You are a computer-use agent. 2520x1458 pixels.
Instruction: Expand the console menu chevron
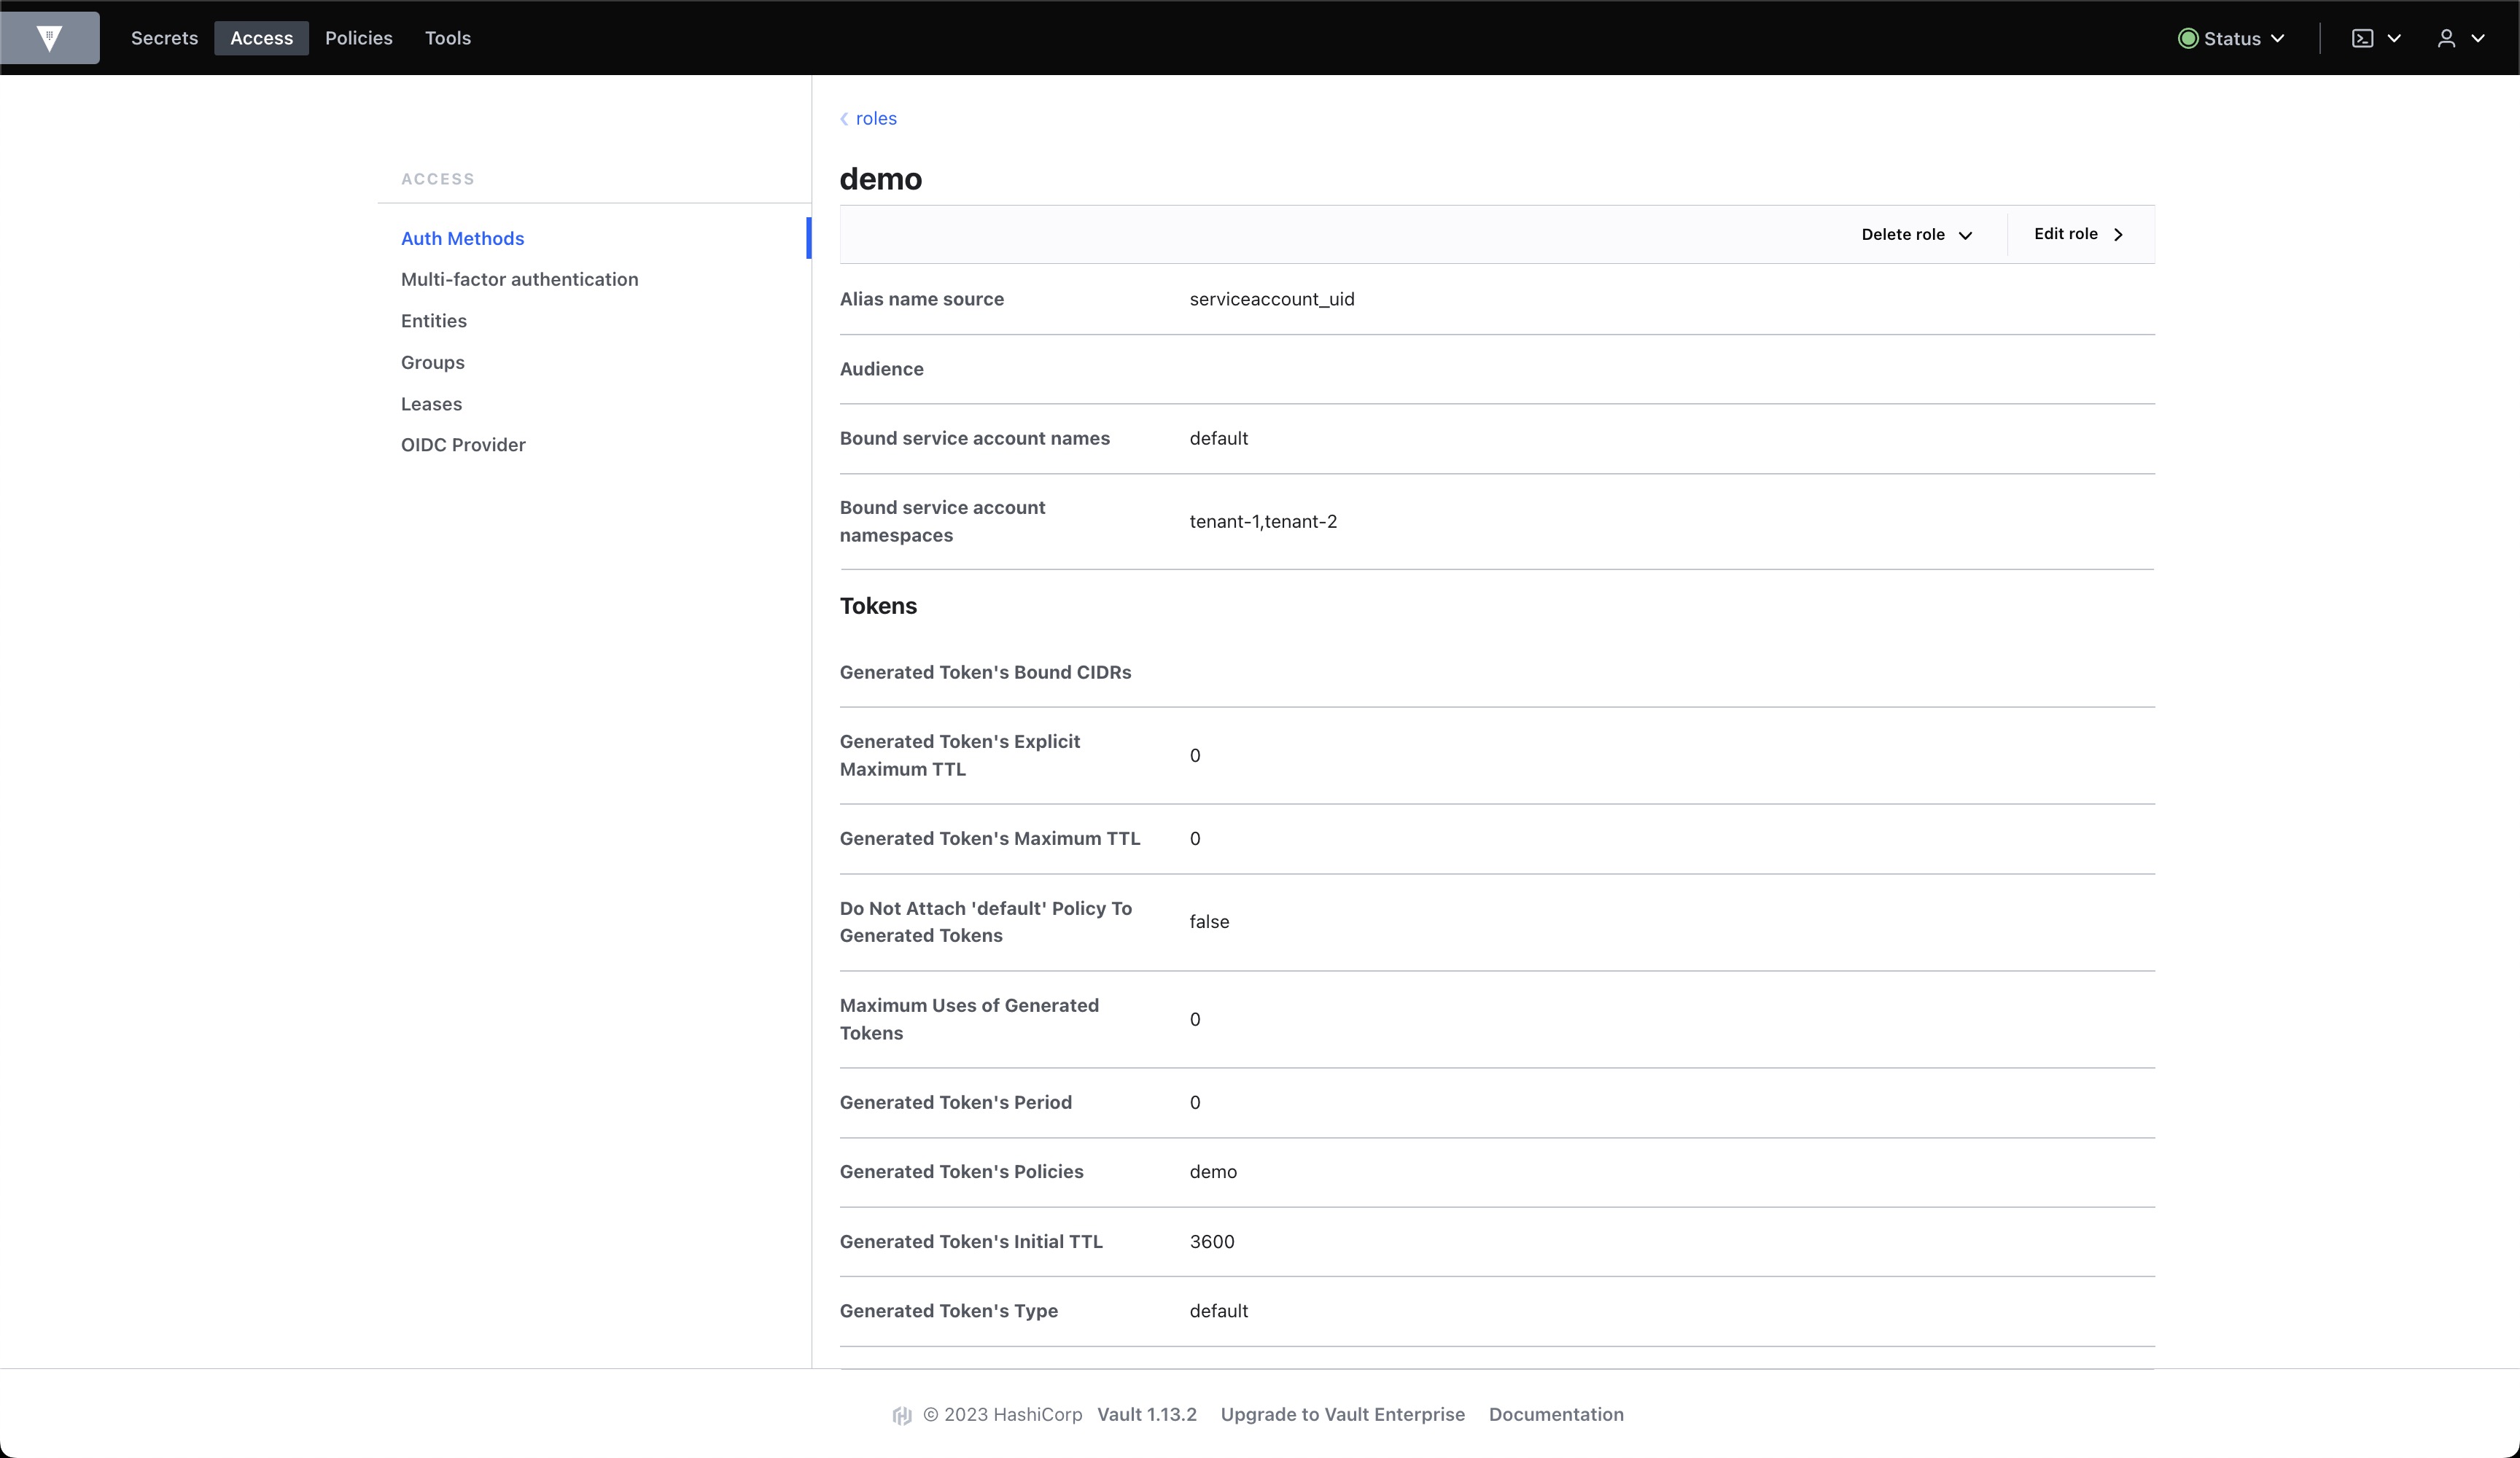point(2394,38)
